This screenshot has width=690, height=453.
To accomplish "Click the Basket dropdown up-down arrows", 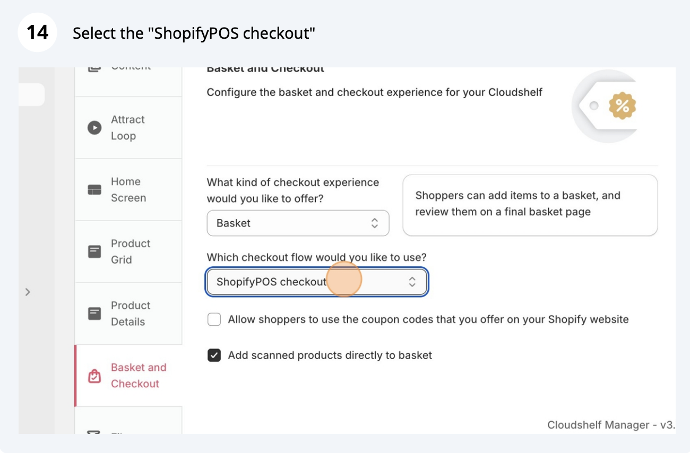I will pos(375,223).
